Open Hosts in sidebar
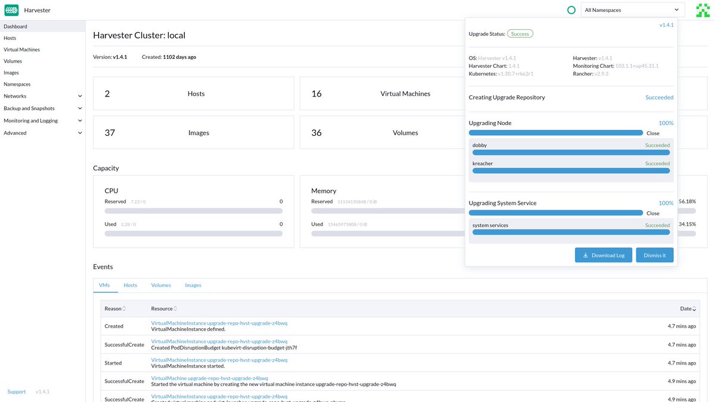The height and width of the screenshot is (402, 715). coord(42,38)
